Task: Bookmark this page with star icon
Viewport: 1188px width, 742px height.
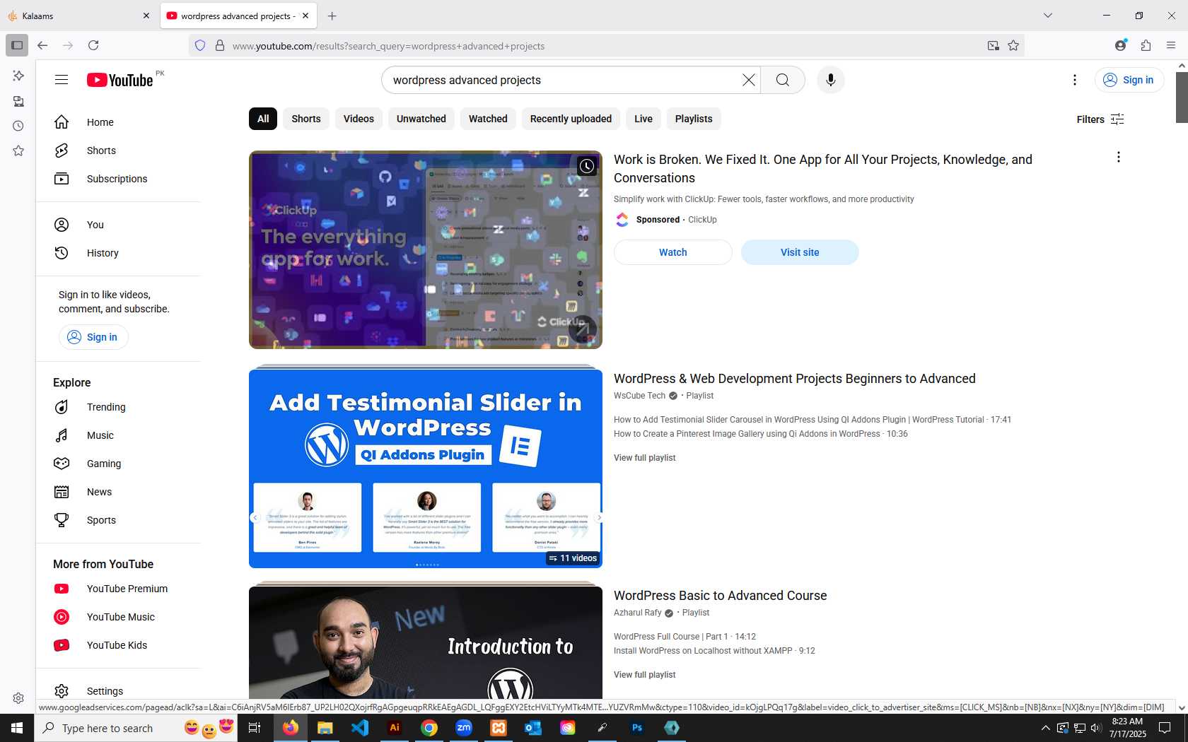Action: 1013,45
